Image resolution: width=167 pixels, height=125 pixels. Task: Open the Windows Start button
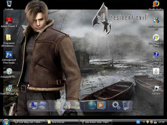6,122
